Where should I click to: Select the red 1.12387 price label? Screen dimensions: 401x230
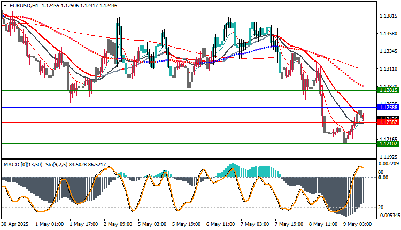tap(388, 122)
